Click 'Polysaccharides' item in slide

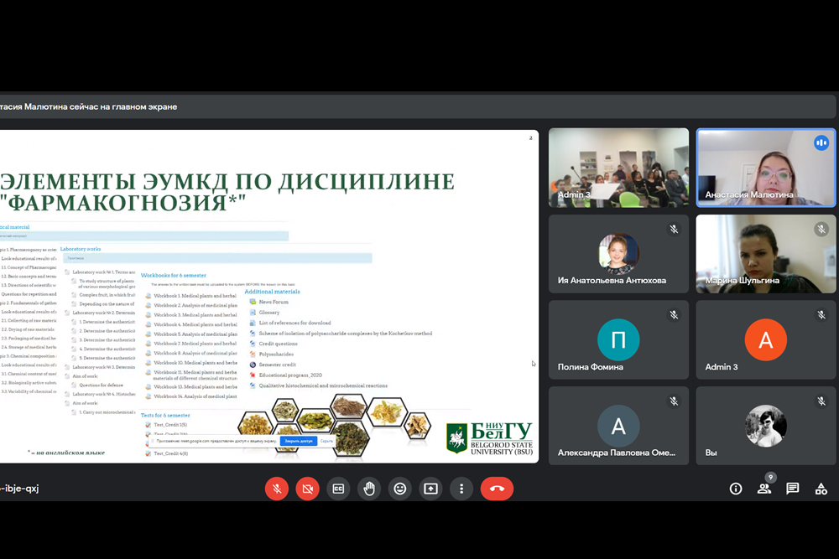[x=276, y=355]
